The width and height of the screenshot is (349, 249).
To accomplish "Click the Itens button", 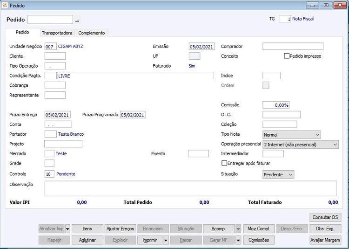I will coord(87,229).
